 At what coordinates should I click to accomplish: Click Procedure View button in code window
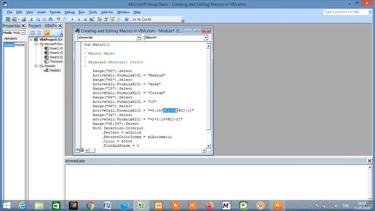(x=77, y=150)
